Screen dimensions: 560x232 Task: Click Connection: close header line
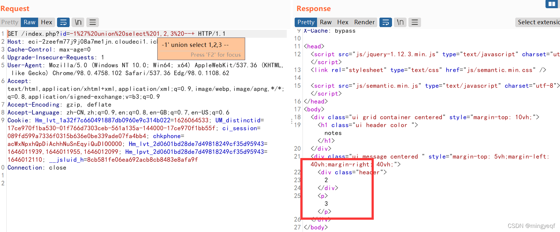[x=37, y=167]
